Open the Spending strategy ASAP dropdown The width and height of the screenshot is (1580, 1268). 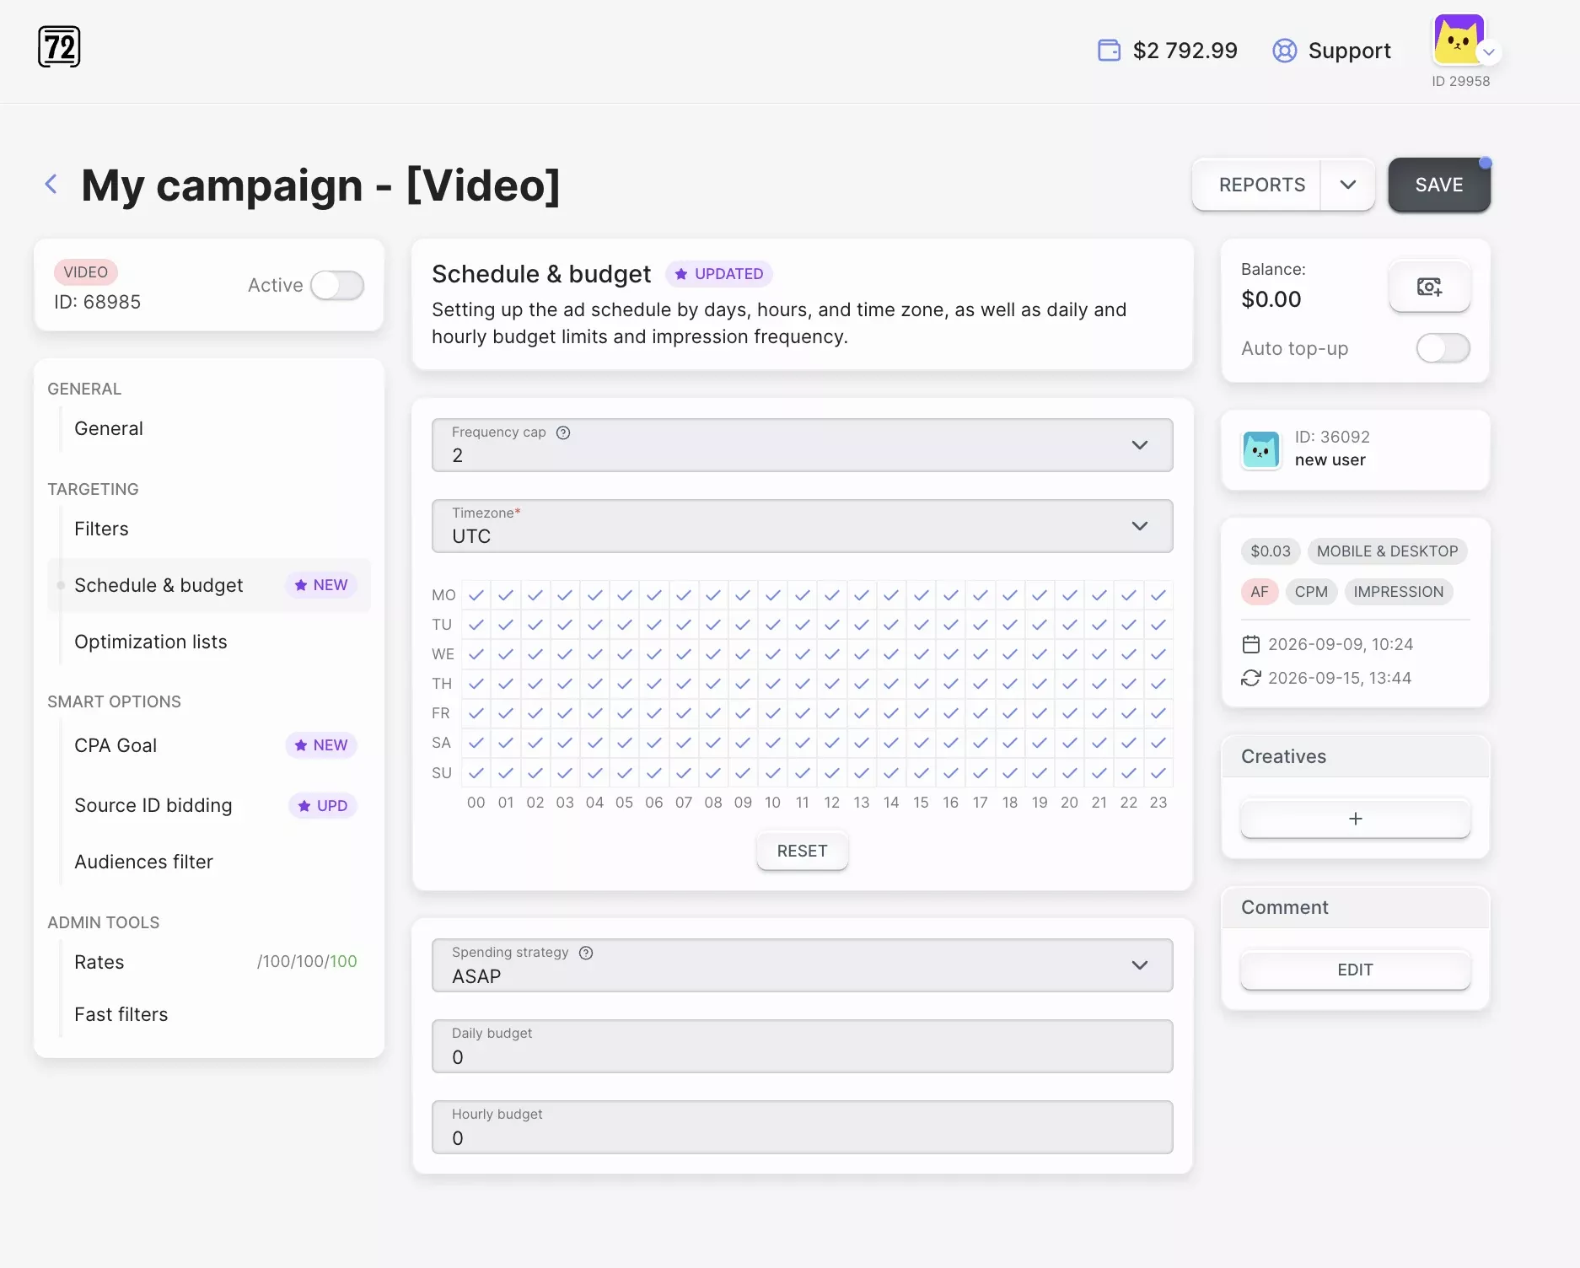click(802, 965)
